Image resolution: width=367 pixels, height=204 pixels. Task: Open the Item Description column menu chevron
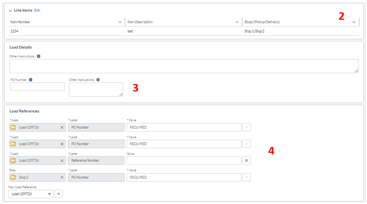pos(237,22)
